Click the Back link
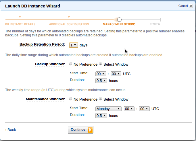 point(11,130)
